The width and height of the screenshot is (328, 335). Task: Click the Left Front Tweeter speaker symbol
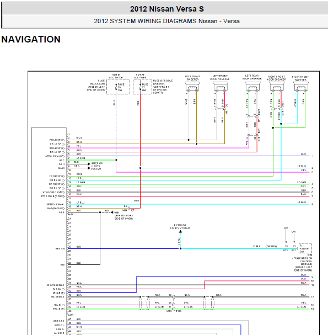click(192, 87)
